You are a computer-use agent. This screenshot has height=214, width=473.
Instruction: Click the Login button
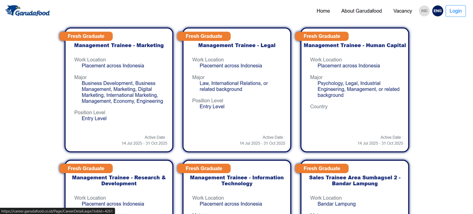coord(455,11)
